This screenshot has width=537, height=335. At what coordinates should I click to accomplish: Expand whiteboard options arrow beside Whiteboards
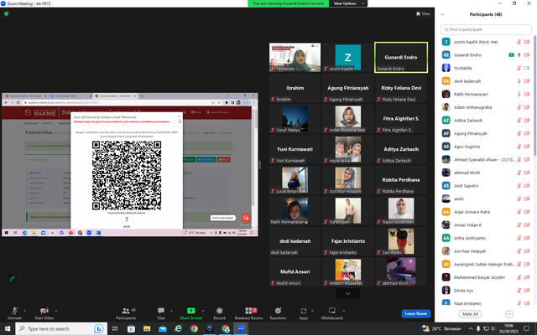343,311
